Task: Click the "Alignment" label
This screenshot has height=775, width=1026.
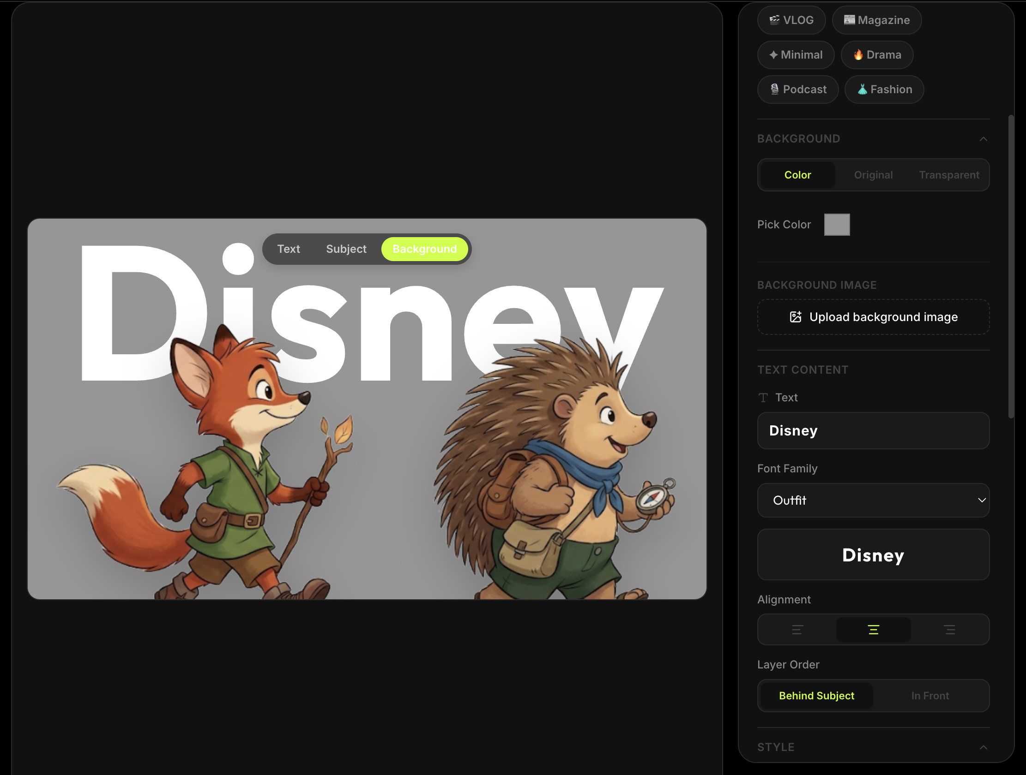Action: pyautogui.click(x=784, y=599)
